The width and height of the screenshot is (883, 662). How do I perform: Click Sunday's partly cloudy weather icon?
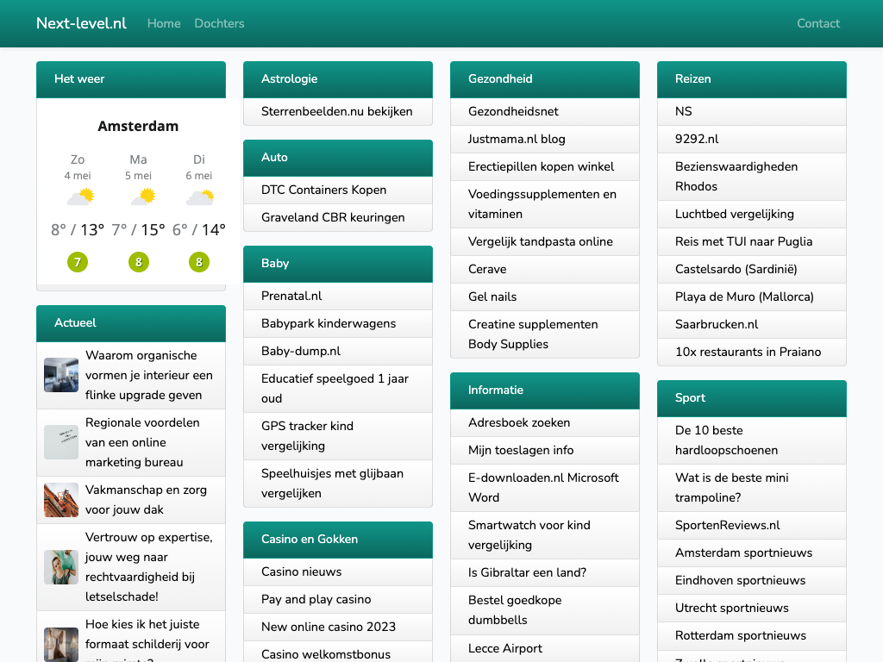(x=79, y=197)
